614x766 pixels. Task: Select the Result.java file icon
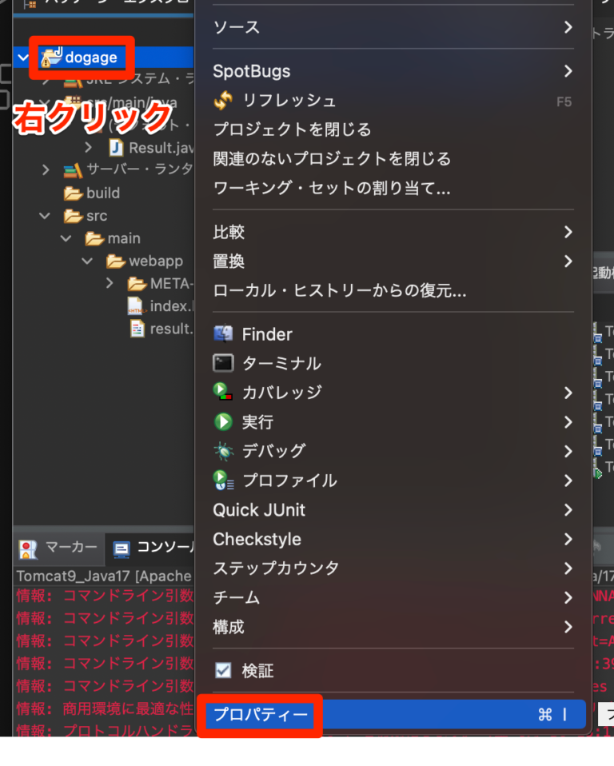[116, 148]
